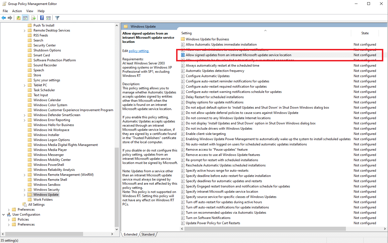Click the Export List toolbar icon
Image resolution: width=388 pixels, height=243 pixels.
(34, 18)
